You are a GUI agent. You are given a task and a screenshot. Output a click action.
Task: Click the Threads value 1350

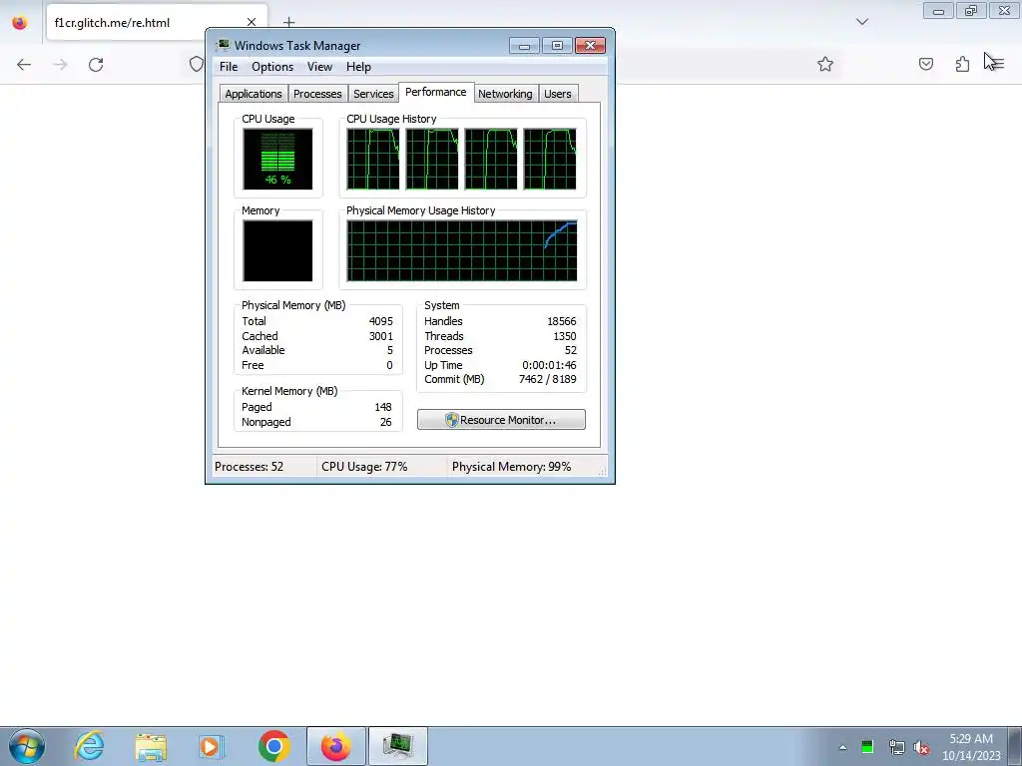(565, 336)
